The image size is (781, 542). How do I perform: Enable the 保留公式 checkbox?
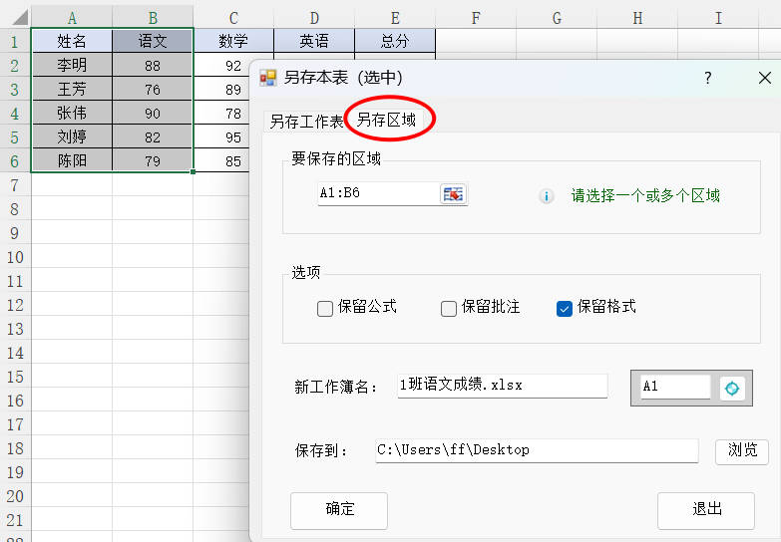pyautogui.click(x=325, y=308)
